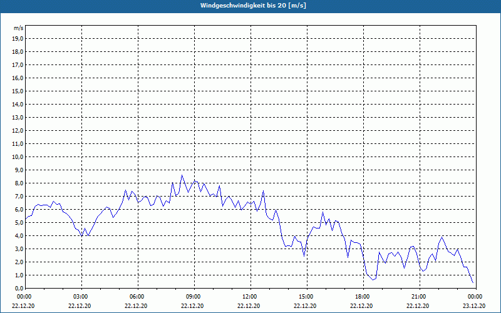This screenshot has width=501, height=313.
Task: Select the "19,0" y-axis label
Action: 18,39
